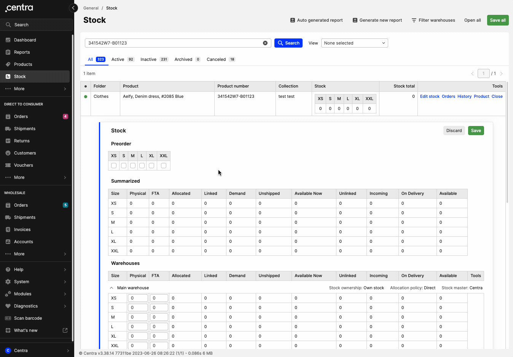Select the Canceled tab

tap(216, 59)
